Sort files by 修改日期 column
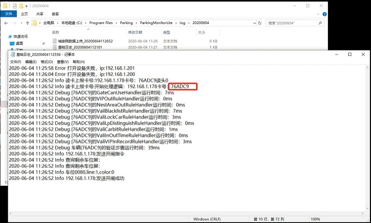371x223 pixels. coord(135,32)
